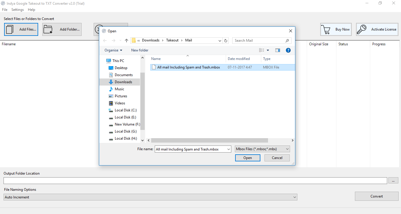Sort by Date modified column header
Image resolution: width=401 pixels, height=214 pixels.
(x=239, y=59)
